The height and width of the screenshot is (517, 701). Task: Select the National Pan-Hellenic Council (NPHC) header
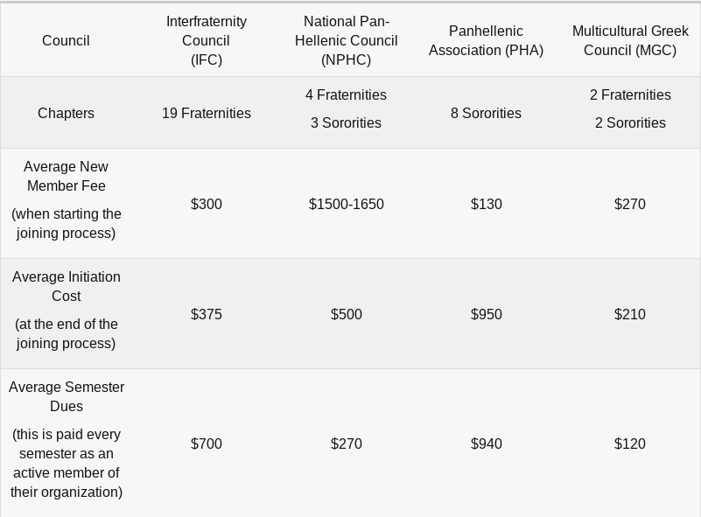[346, 40]
